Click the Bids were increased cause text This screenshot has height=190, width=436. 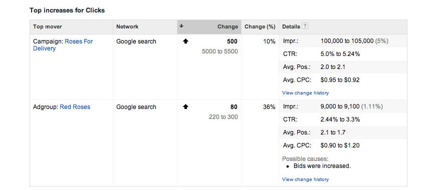[322, 166]
